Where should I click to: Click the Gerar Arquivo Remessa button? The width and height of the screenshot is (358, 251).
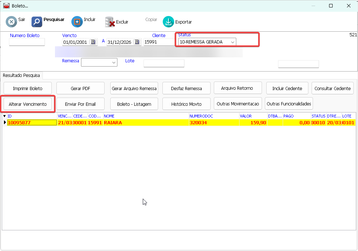[x=134, y=88]
